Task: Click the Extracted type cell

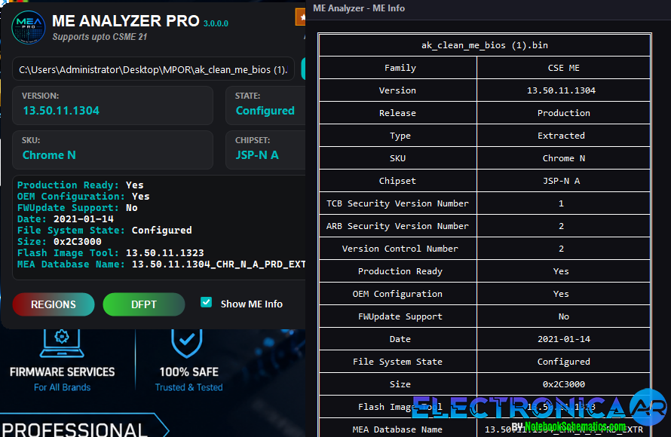Action: [x=563, y=136]
